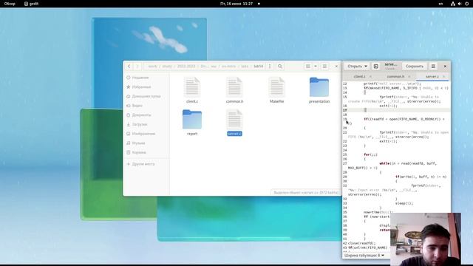Screen dimensions: 473x266
Task: Open gedit app menu in top bar
Action: [x=31, y=4]
